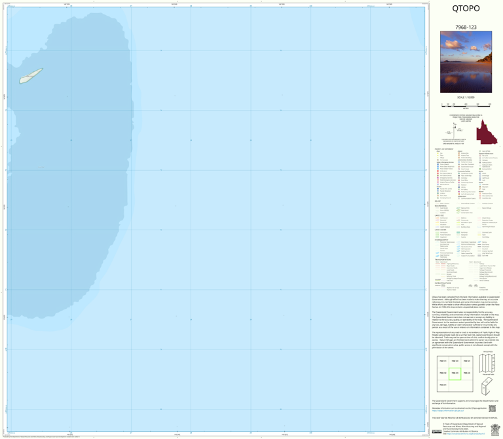This screenshot has height=439, width=503.
Task: Click the LAND USE legend heading
Action: pos(439,216)
